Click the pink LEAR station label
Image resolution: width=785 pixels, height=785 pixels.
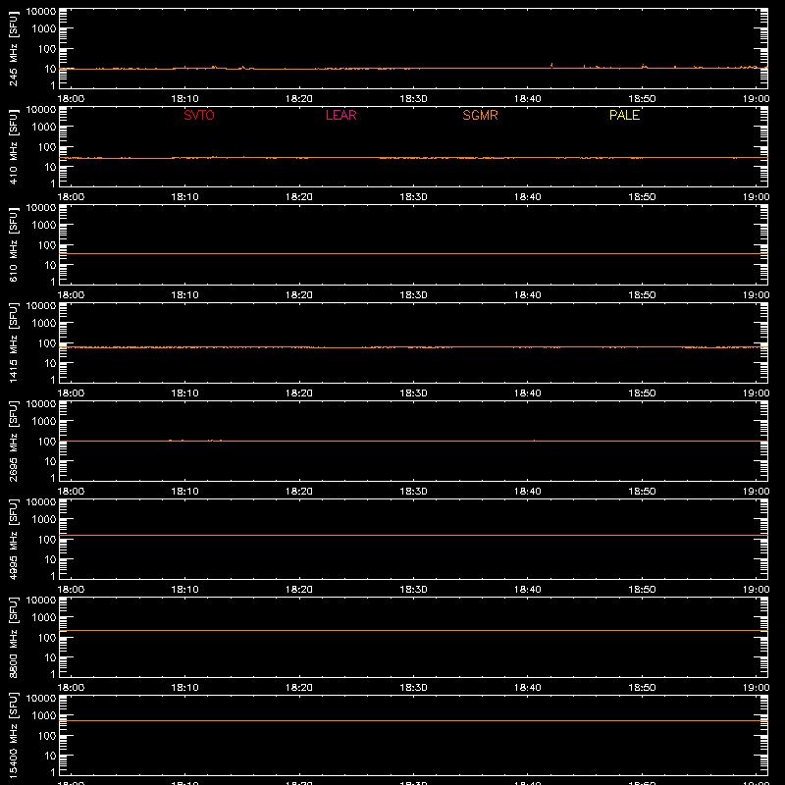(x=340, y=115)
